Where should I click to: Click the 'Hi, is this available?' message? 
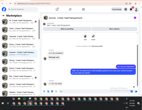[56, 53]
